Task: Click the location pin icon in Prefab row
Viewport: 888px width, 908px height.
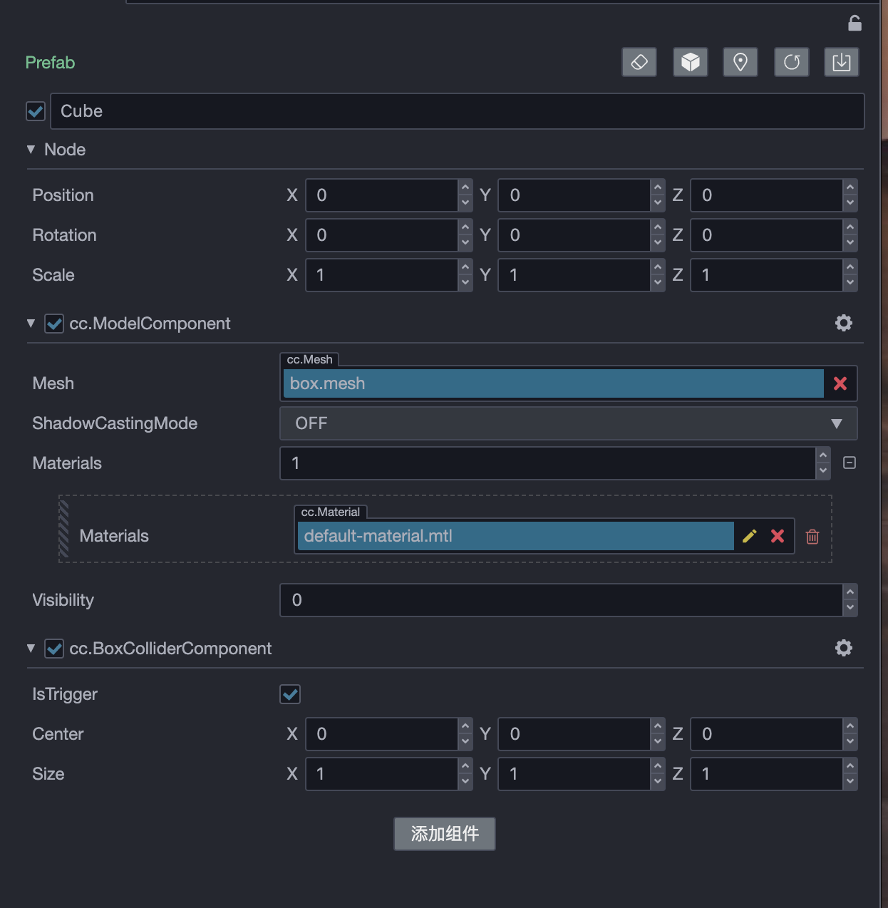Action: (x=740, y=62)
